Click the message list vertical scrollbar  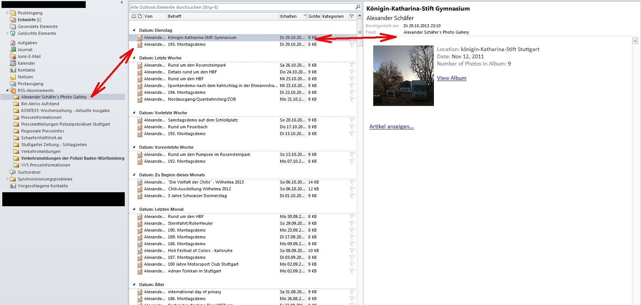tap(360, 151)
